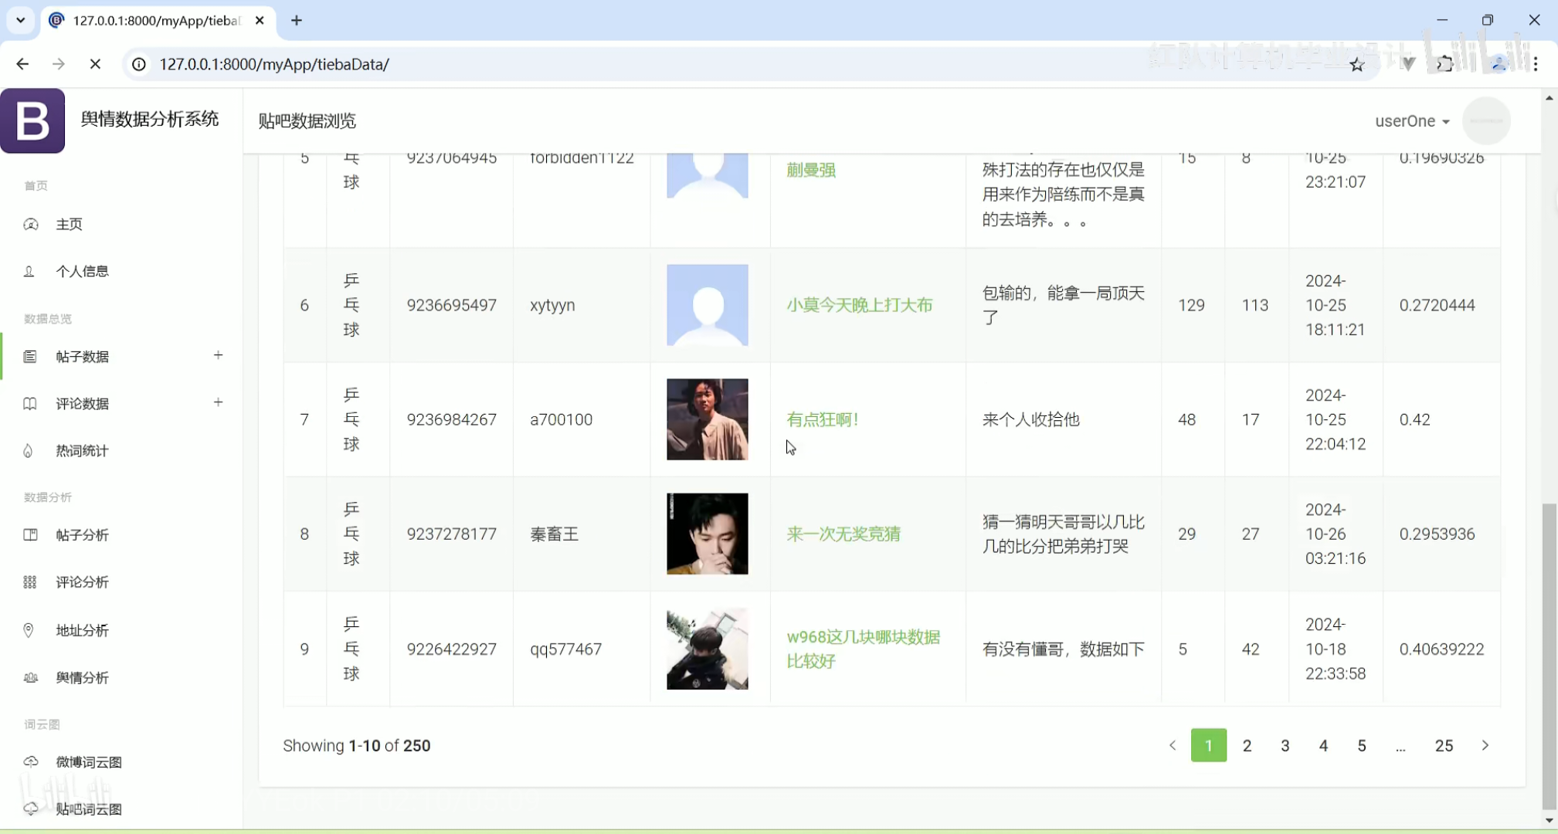Expand 评论数据 submenu plus sign
This screenshot has width=1558, height=834.
point(219,402)
